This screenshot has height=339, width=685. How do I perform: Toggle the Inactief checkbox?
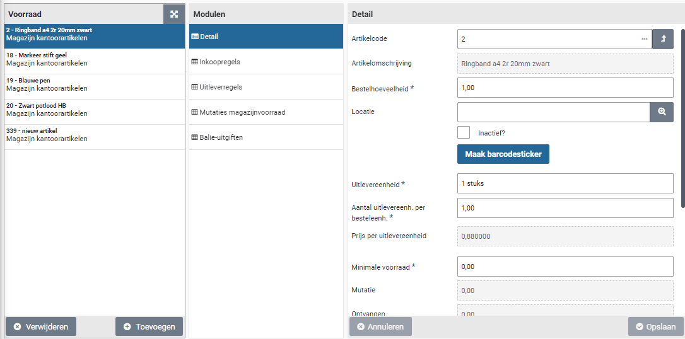[x=464, y=132]
